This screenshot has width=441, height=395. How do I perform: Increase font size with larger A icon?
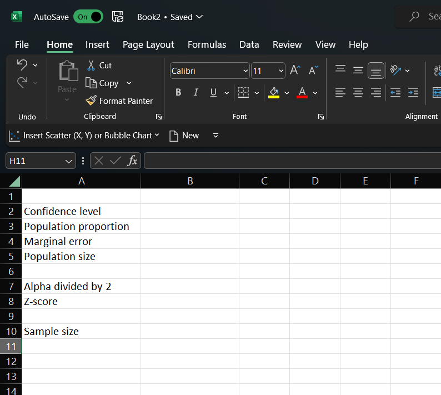(295, 71)
